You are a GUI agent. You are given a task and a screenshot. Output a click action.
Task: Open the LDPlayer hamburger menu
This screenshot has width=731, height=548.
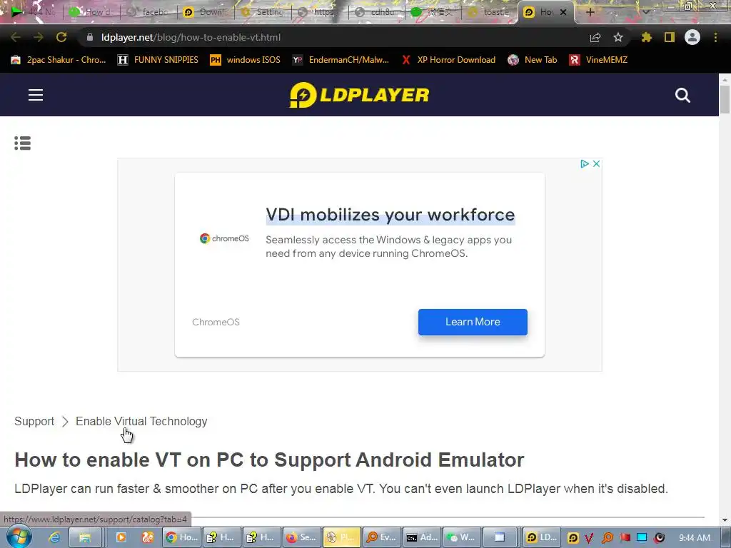tap(36, 95)
